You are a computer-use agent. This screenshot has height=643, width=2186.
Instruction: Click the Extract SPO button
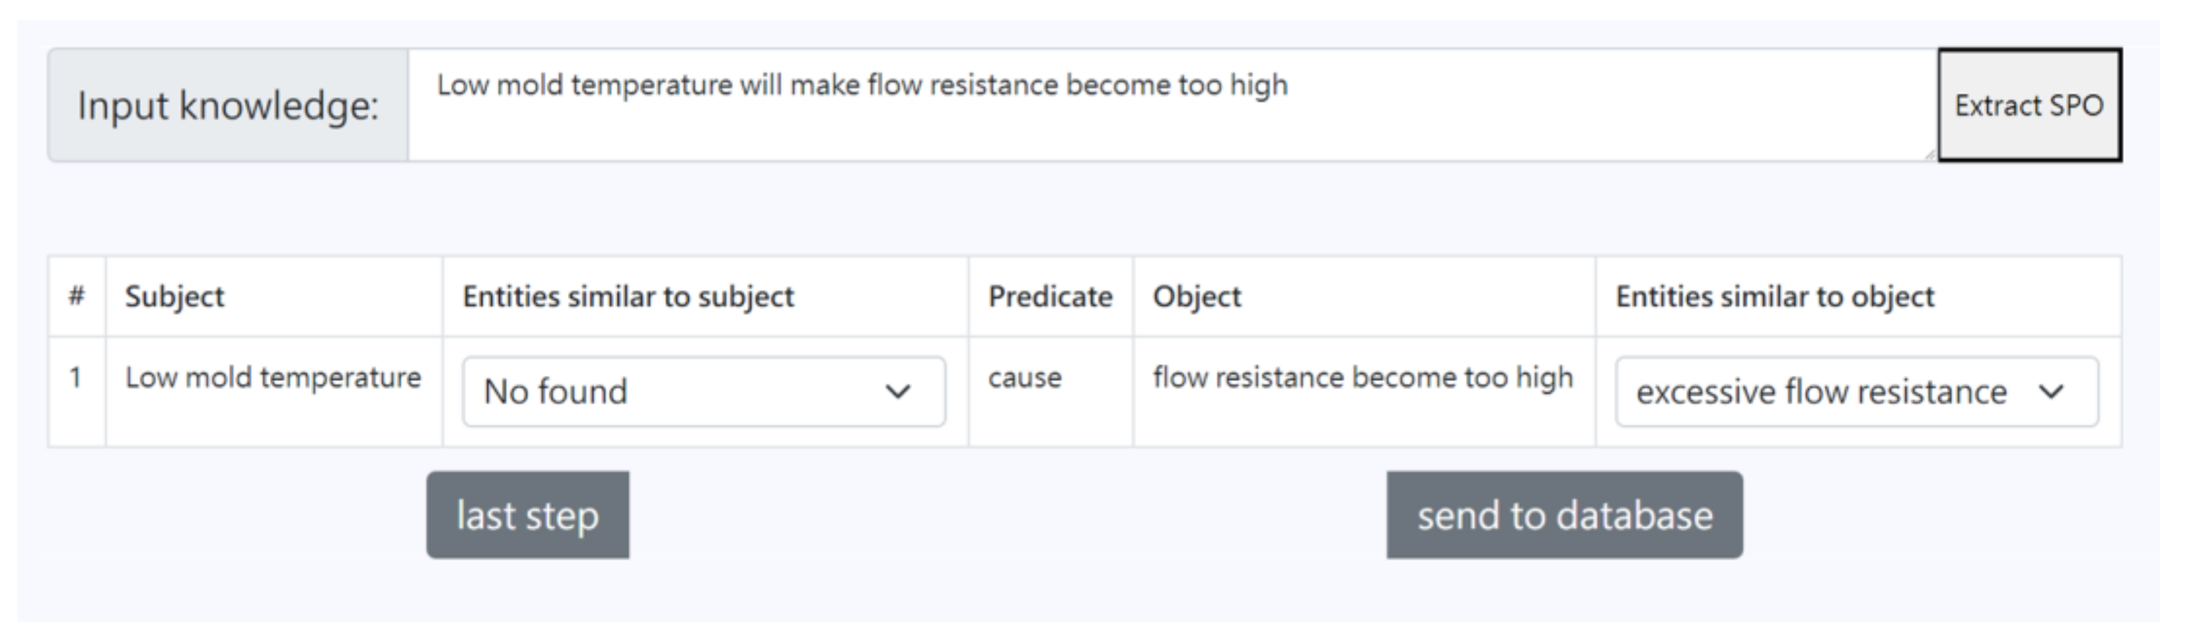point(2028,105)
